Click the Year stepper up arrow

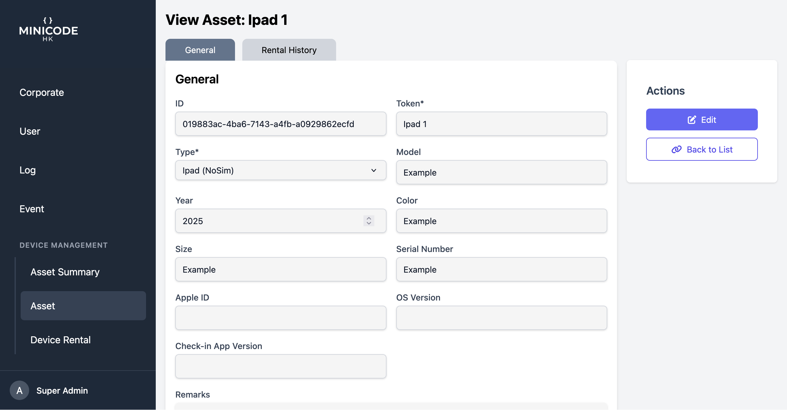coord(369,219)
